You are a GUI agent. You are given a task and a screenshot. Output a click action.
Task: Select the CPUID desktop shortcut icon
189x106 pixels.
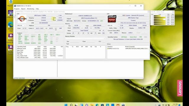[x=11, y=13]
